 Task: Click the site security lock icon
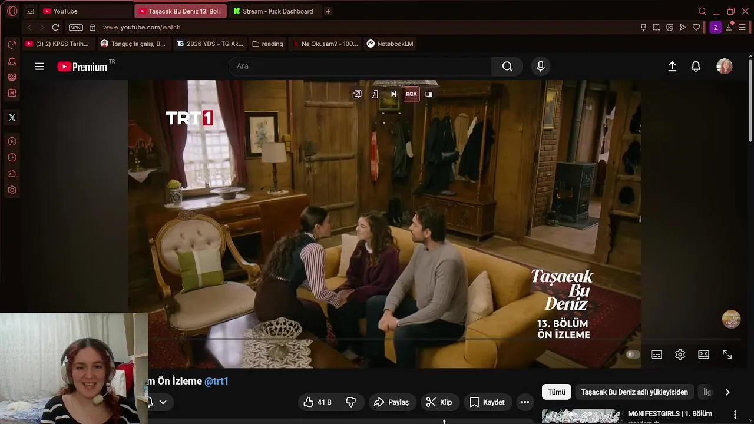click(92, 27)
